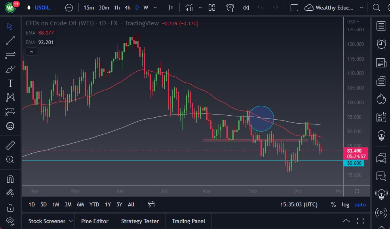Open the Ideas stream panel
Screen dimensions: 390x229
coord(381,194)
